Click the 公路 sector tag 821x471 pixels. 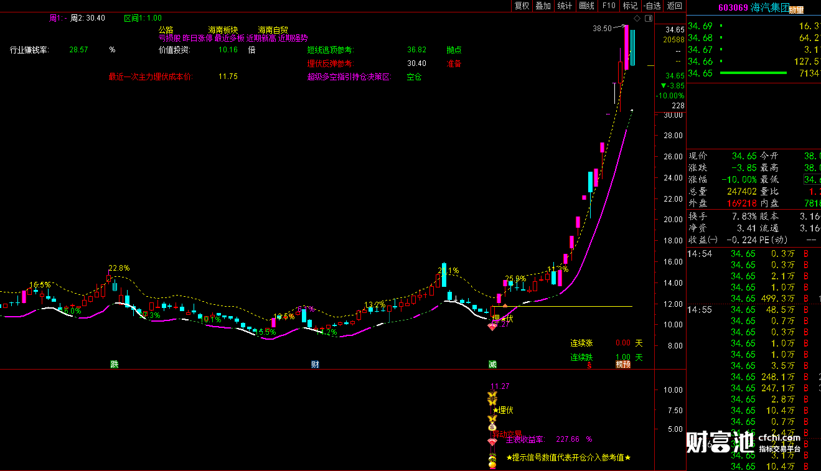pyautogui.click(x=166, y=29)
